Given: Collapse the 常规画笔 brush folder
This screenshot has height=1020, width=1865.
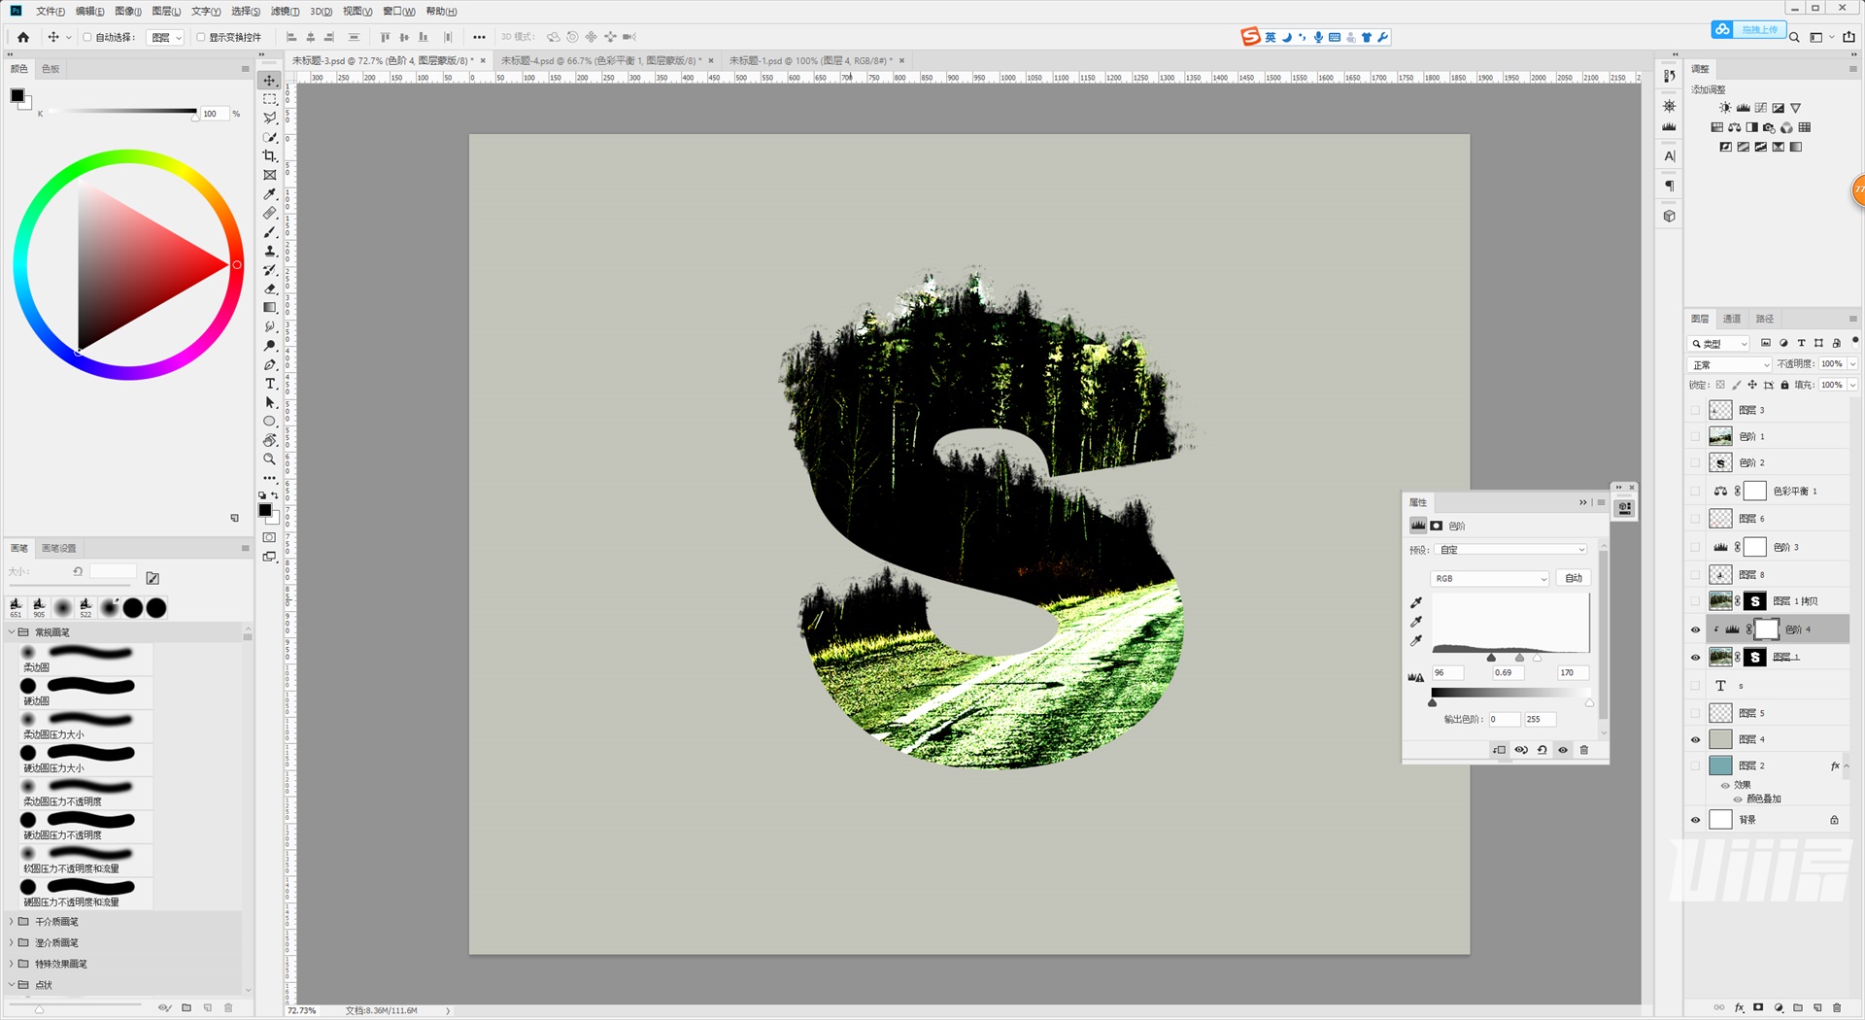Looking at the screenshot, I should [x=12, y=632].
